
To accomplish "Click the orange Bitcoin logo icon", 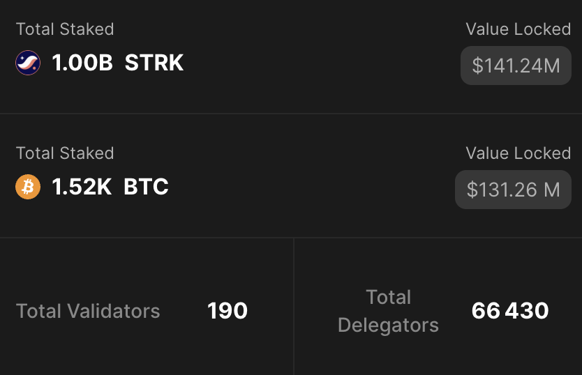I will coord(28,187).
